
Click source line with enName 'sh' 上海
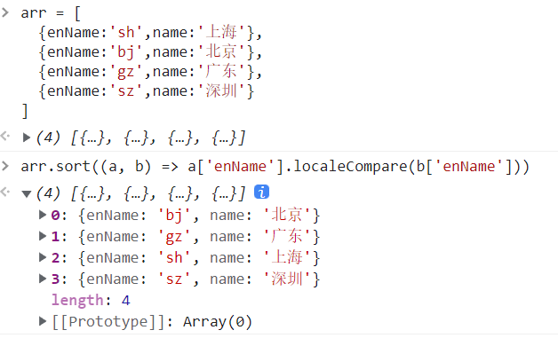pyautogui.click(x=150, y=32)
